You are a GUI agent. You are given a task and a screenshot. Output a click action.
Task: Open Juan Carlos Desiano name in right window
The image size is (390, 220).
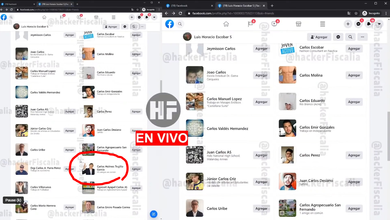coord(316,181)
